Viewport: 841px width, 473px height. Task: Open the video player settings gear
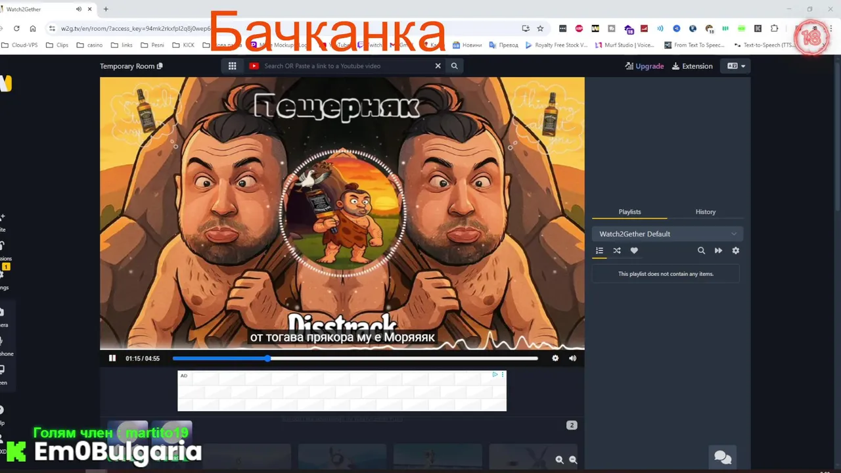pos(555,358)
